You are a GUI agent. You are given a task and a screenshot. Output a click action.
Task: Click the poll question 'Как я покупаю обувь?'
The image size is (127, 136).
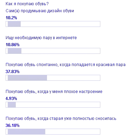click(x=27, y=4)
